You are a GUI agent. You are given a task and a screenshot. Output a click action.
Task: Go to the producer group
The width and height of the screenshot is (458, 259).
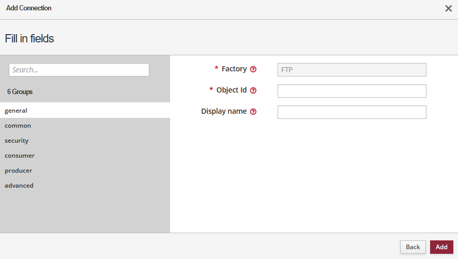19,171
